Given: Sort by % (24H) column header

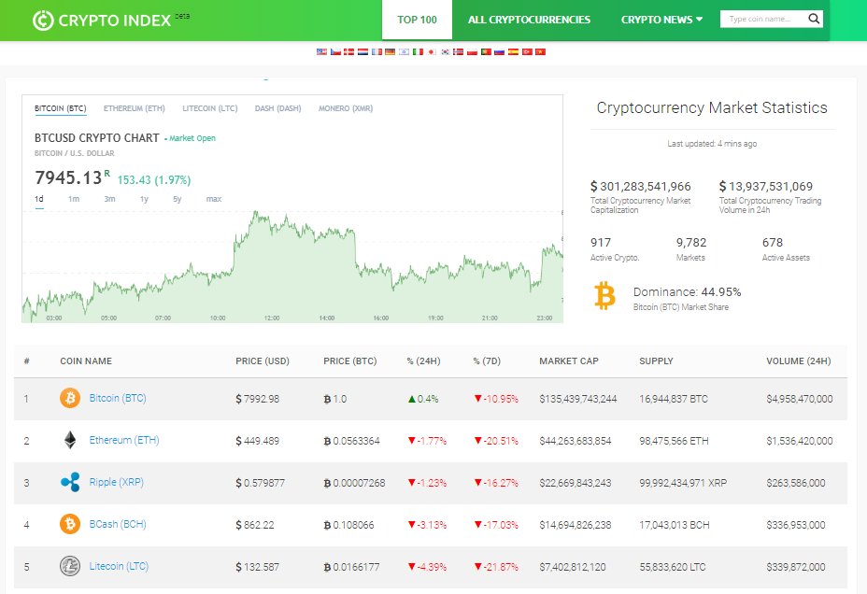Looking at the screenshot, I should point(423,361).
